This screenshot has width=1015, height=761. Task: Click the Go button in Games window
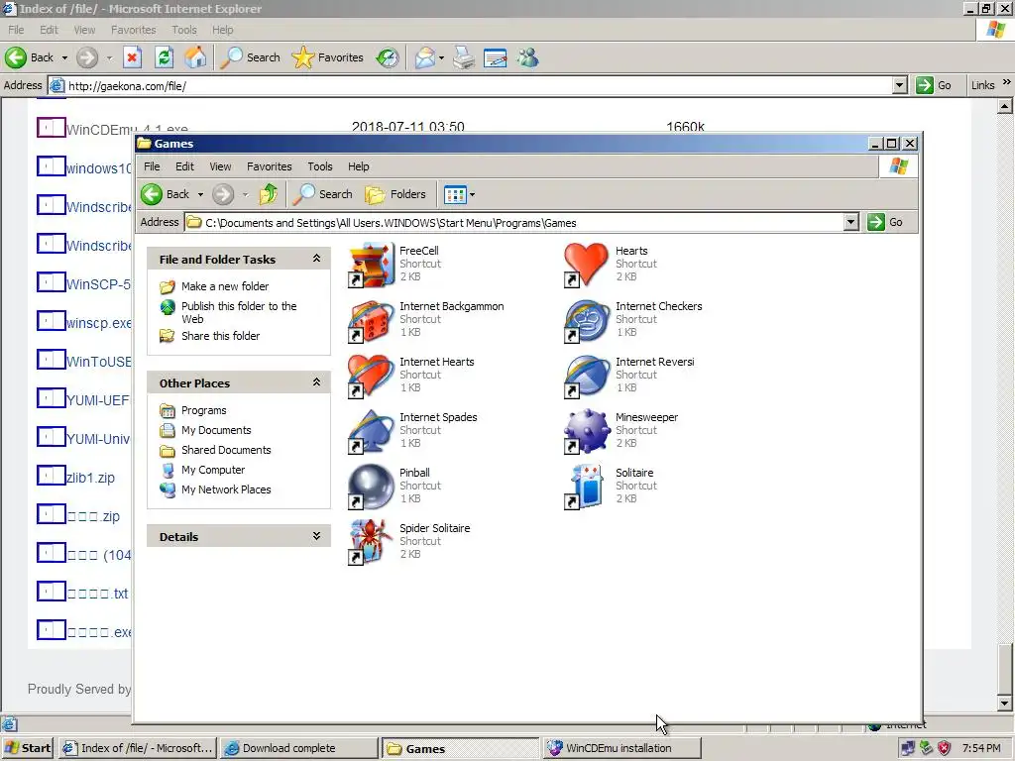coord(886,222)
